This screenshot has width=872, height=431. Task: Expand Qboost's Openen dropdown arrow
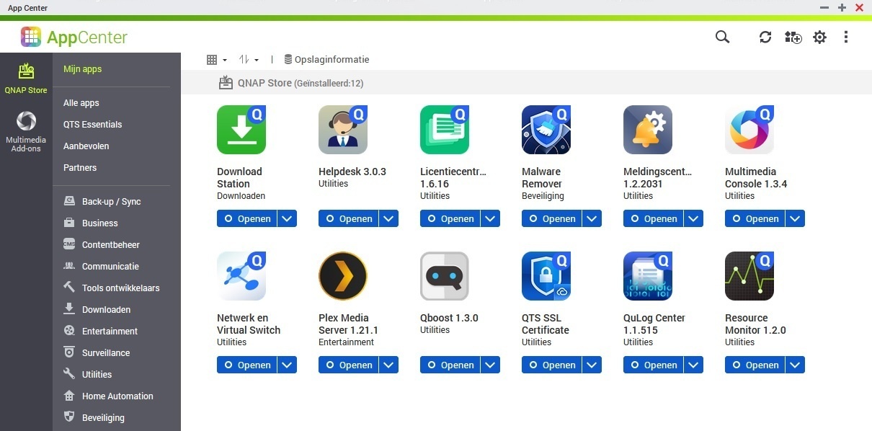[x=491, y=365]
